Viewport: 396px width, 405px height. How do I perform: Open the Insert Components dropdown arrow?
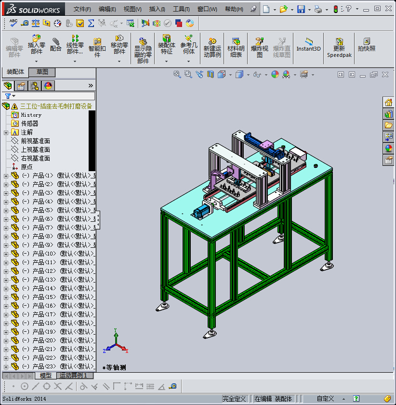[x=37, y=62]
